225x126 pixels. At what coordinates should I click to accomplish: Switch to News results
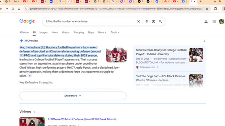point(55,32)
